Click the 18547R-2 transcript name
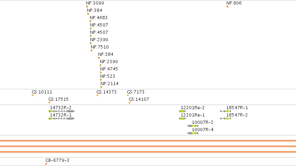 237,115
